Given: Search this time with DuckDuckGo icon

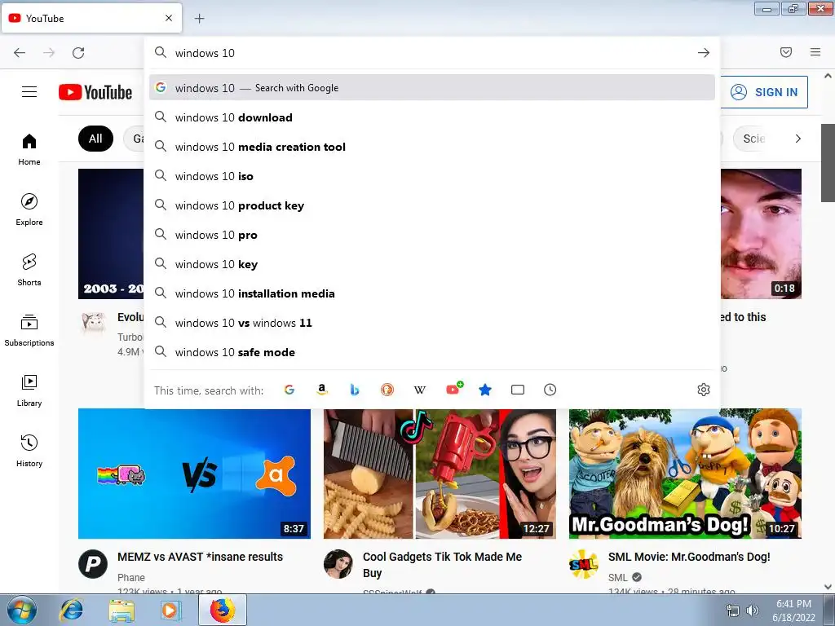Looking at the screenshot, I should [x=387, y=390].
